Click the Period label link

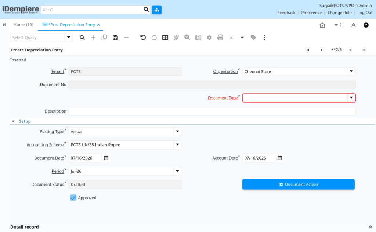click(58, 171)
